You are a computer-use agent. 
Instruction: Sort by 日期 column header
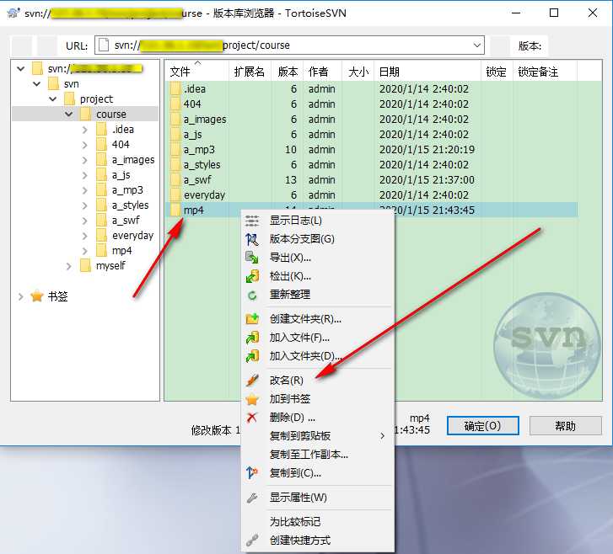point(427,72)
